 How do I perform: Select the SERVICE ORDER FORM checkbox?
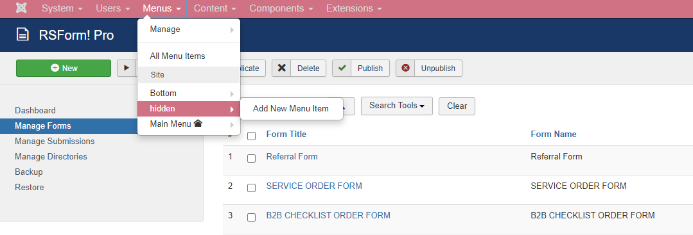pos(252,188)
